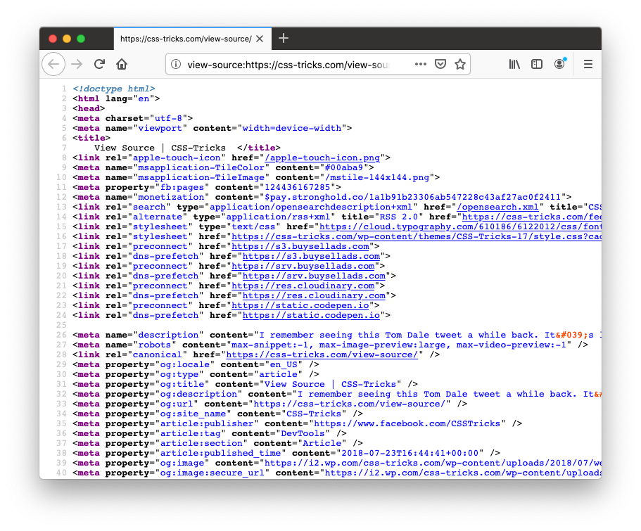Screen dimensions: 641x531
Task: Click the og:type 'article' value
Action: [x=279, y=374]
